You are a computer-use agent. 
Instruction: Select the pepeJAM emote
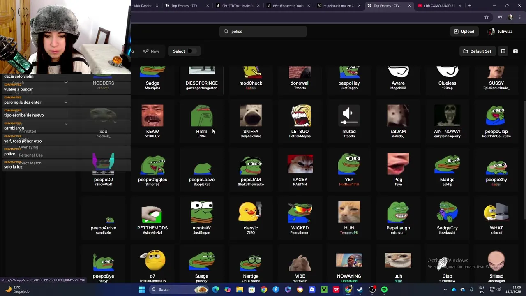tap(251, 169)
